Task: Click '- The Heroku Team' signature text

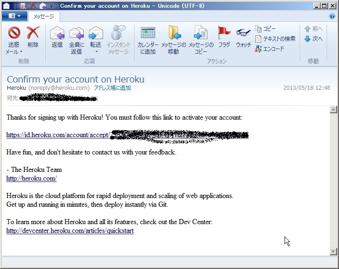Action: (34, 170)
